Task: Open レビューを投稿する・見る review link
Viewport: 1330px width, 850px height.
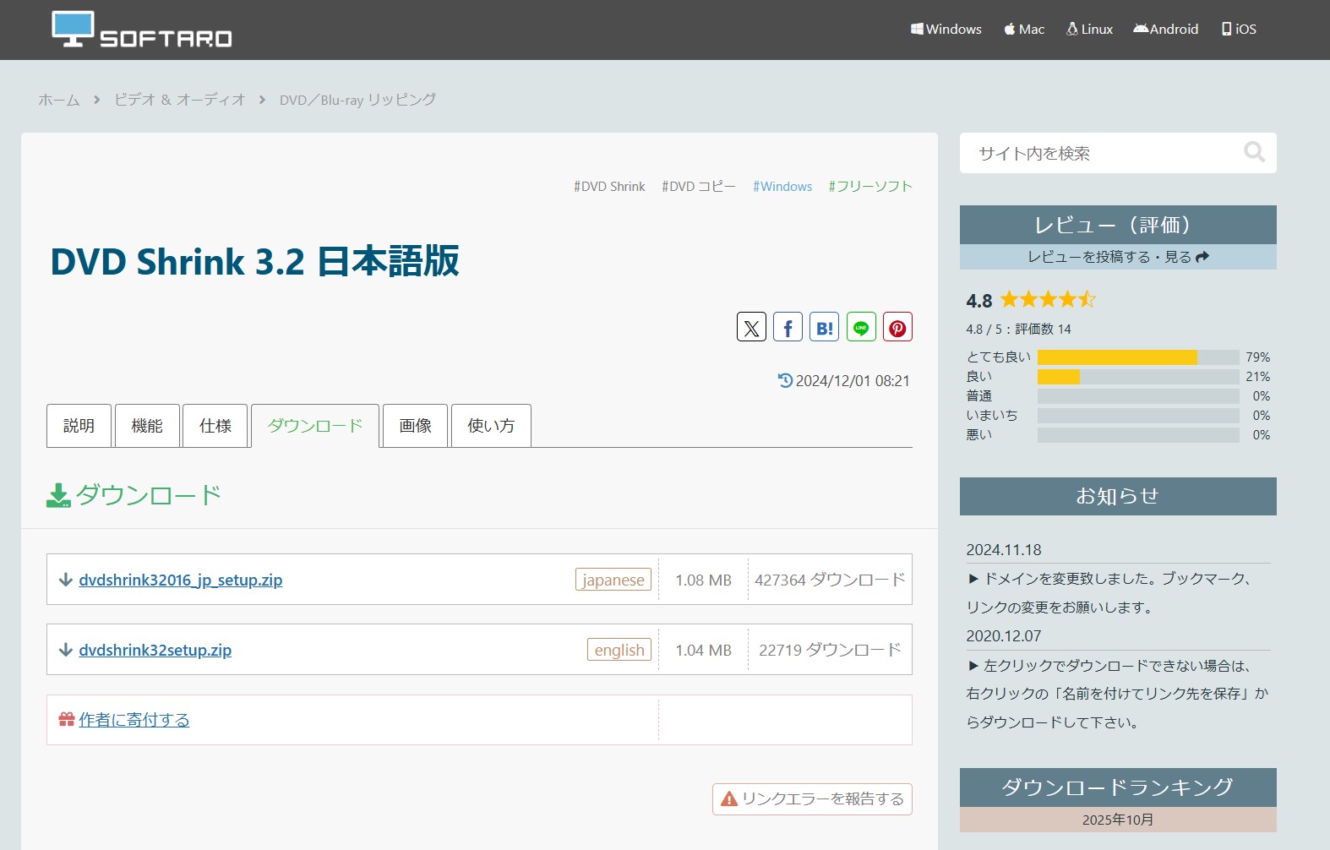Action: 1117,257
